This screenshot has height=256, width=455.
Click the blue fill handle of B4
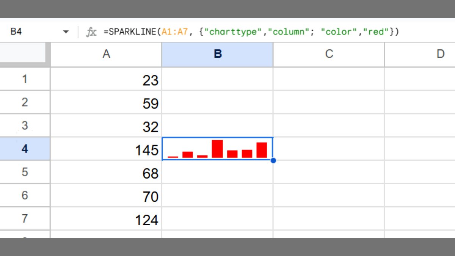pyautogui.click(x=273, y=160)
